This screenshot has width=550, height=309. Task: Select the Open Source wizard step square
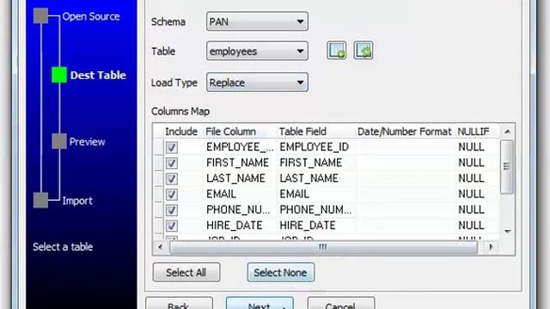(x=40, y=16)
